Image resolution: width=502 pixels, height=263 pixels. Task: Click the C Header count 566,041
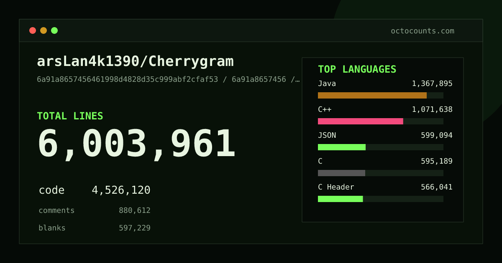[437, 187]
